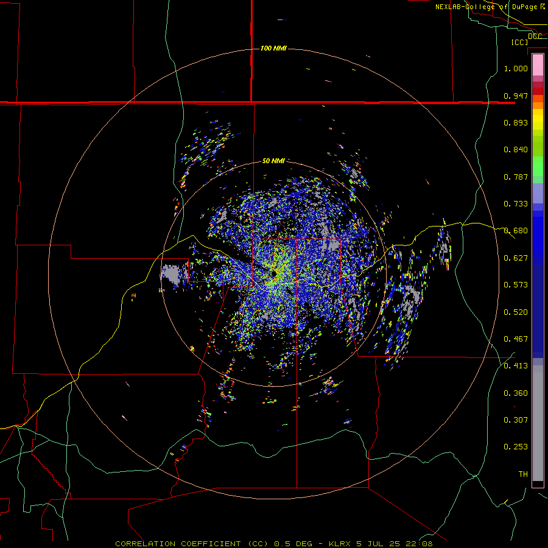Image resolution: width=548 pixels, height=548 pixels.
Task: Select the 0.627 legend value
Action: point(516,258)
